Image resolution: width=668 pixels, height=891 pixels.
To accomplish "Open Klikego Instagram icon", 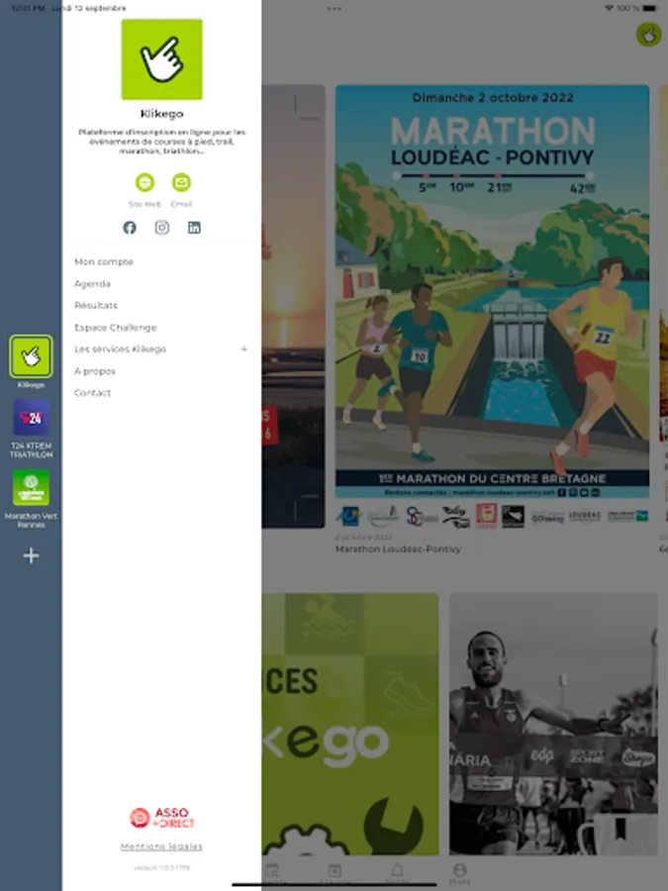I will coord(162,228).
